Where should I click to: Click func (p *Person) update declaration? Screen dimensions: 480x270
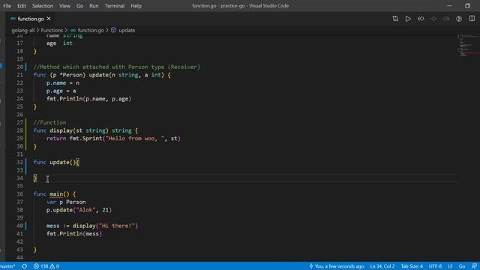102,75
